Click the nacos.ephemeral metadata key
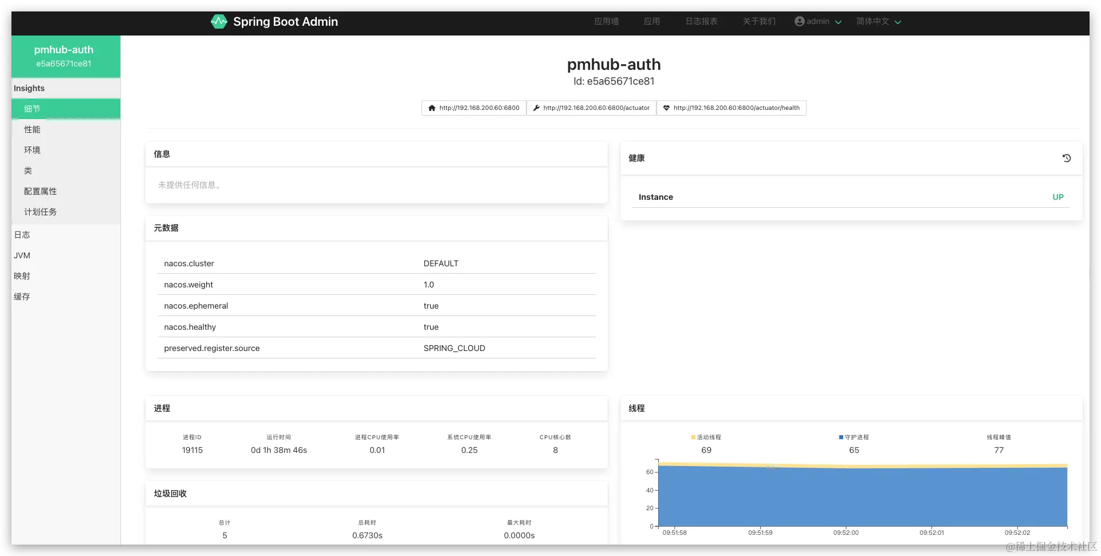The width and height of the screenshot is (1101, 556). 196,306
